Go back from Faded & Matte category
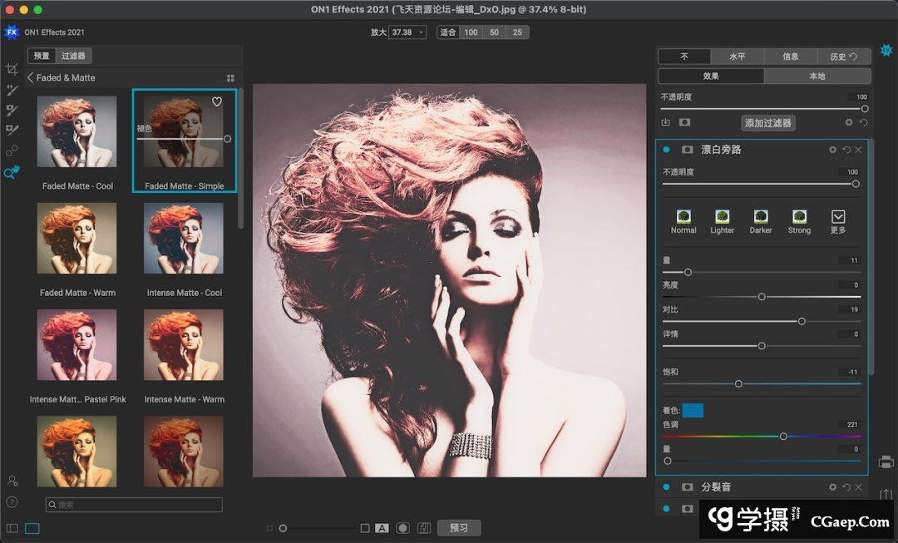Viewport: 898px width, 543px height. (31, 77)
